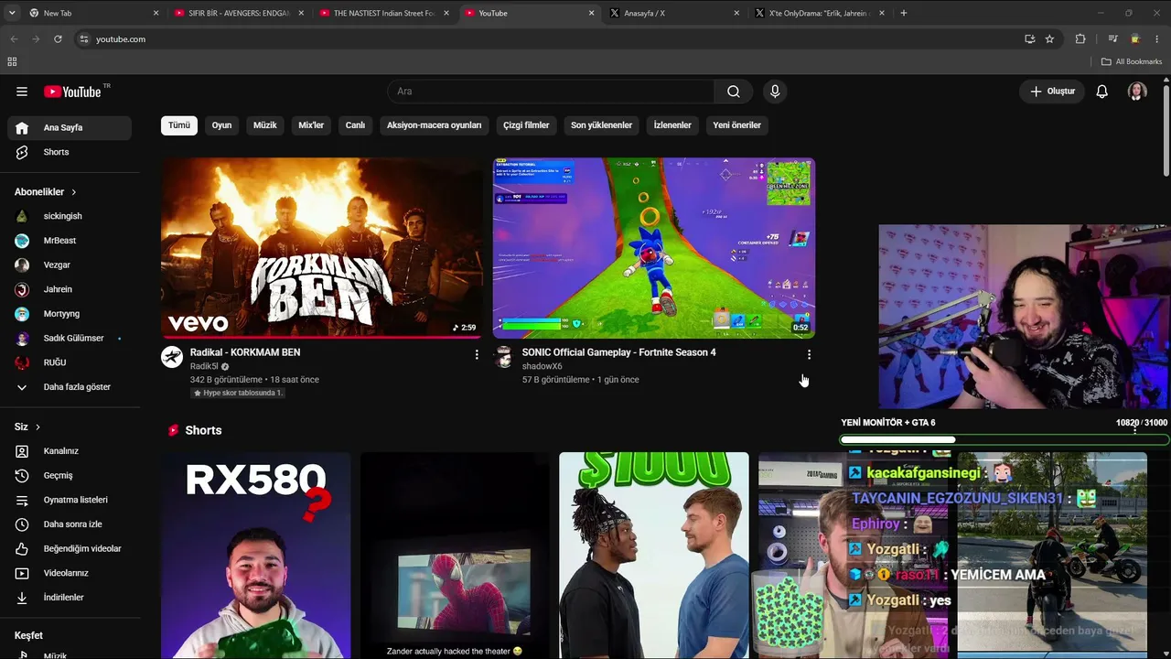Open Beğendiğim videolar liked videos
The height and width of the screenshot is (659, 1171).
pos(70,549)
